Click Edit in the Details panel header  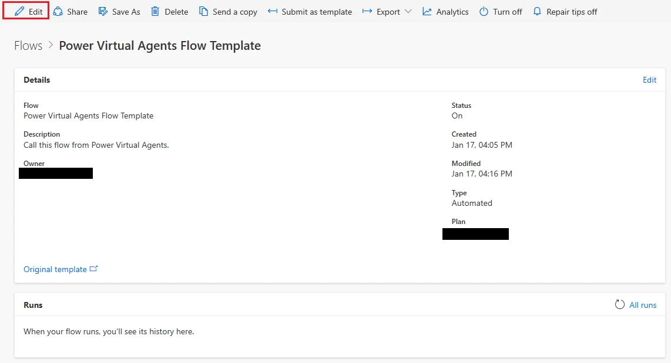tap(649, 80)
